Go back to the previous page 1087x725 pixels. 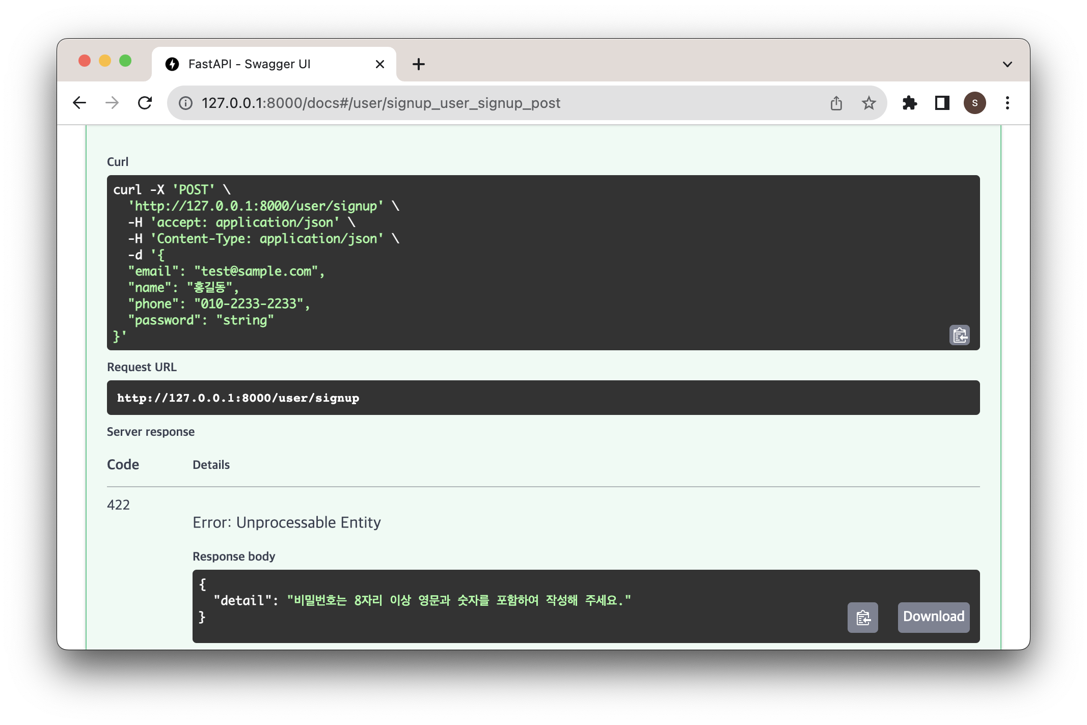click(x=79, y=103)
